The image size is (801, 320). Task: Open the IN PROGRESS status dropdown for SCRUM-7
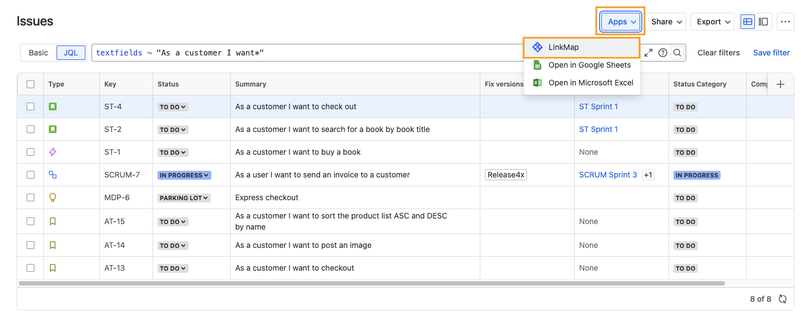click(184, 175)
